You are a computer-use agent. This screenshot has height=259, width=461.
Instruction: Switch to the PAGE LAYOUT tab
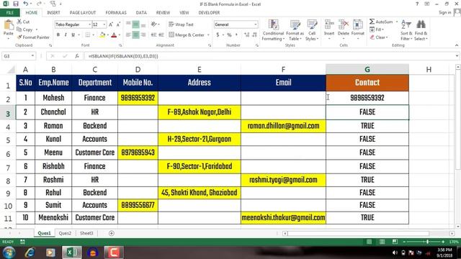point(83,13)
